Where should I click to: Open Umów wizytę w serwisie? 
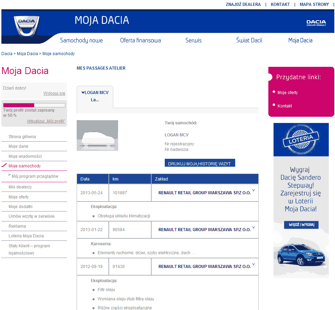(x=31, y=216)
